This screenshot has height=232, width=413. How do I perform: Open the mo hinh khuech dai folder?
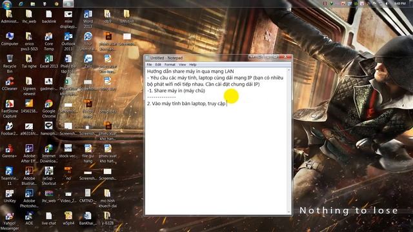pyautogui.click(x=107, y=198)
